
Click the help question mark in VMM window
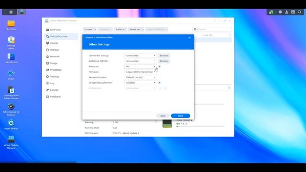click(x=214, y=21)
